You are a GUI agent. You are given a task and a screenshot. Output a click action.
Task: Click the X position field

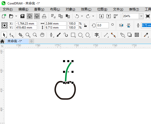point(26,24)
